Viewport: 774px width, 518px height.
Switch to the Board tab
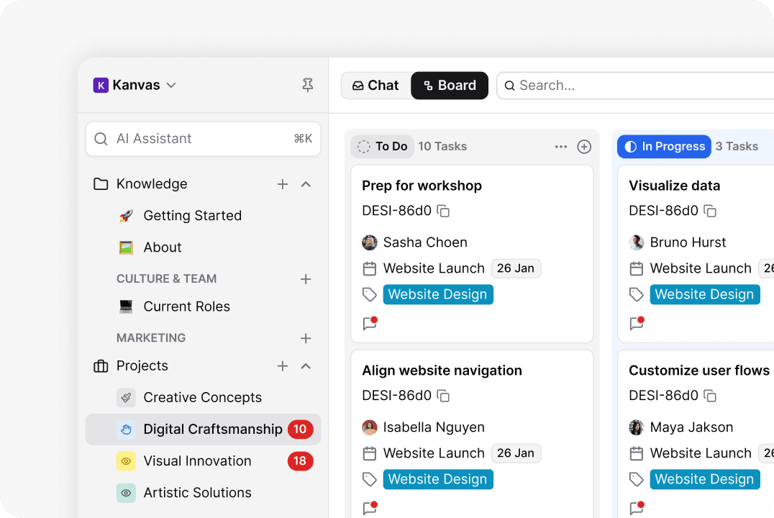[449, 85]
